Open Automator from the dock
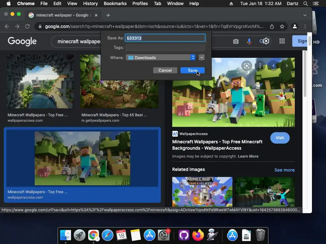This screenshot has width=326, height=244. coord(212,235)
